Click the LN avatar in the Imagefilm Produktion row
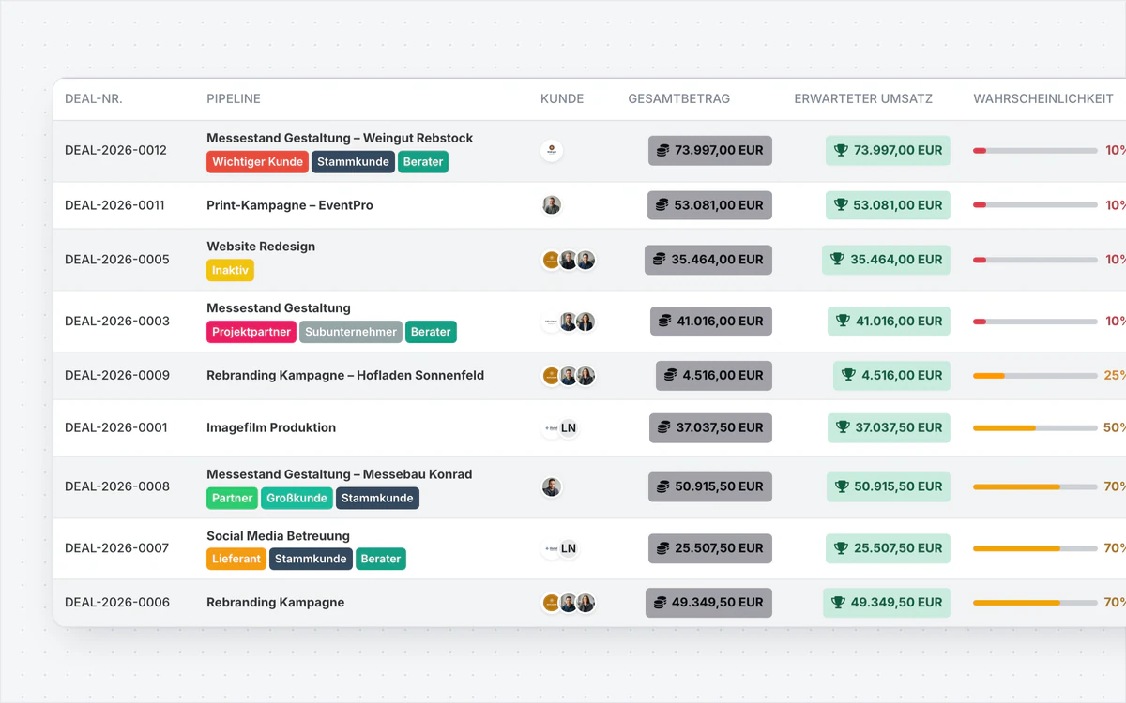The image size is (1126, 703). coord(568,428)
